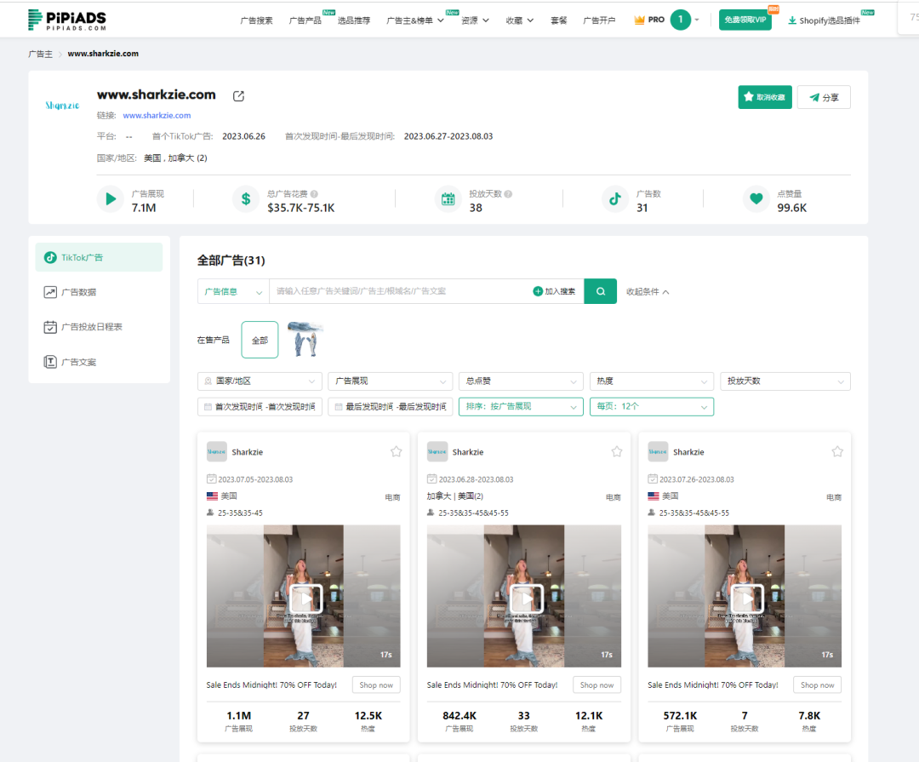This screenshot has height=762, width=919.
Task: Open the 广告产品 nav menu
Action: pyautogui.click(x=305, y=20)
